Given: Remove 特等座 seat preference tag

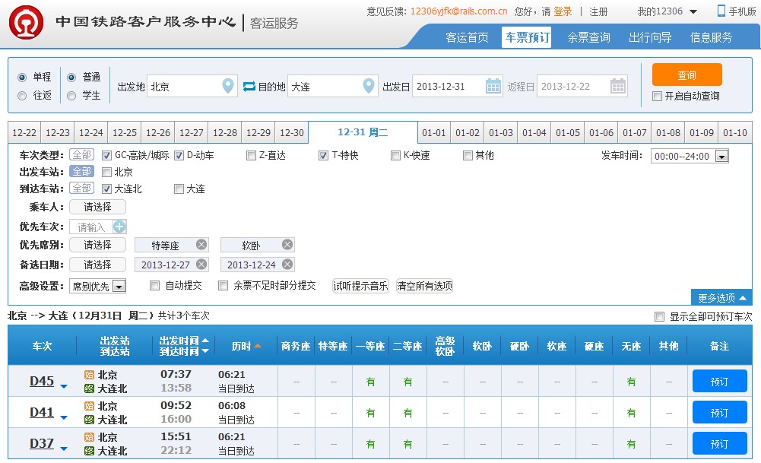Looking at the screenshot, I should coord(201,245).
